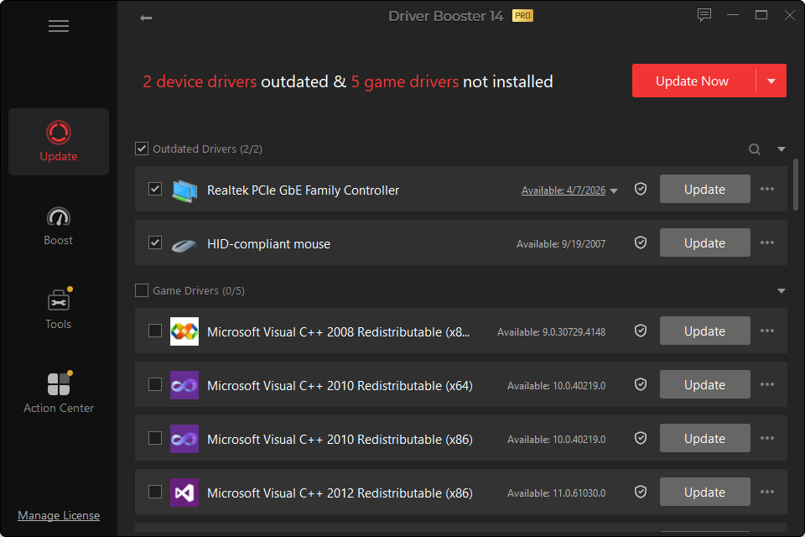Switch to the Update tab
This screenshot has height=537, width=805.
pos(59,142)
